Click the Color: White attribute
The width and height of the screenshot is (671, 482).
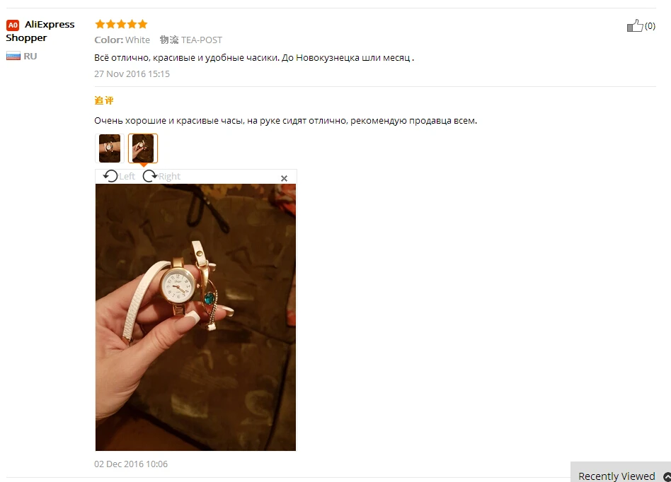122,40
